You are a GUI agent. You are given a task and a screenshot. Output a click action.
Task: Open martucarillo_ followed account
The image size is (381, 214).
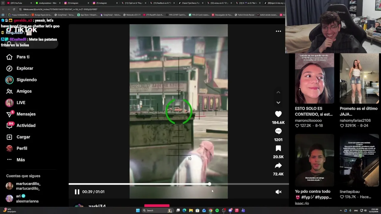tap(23, 186)
